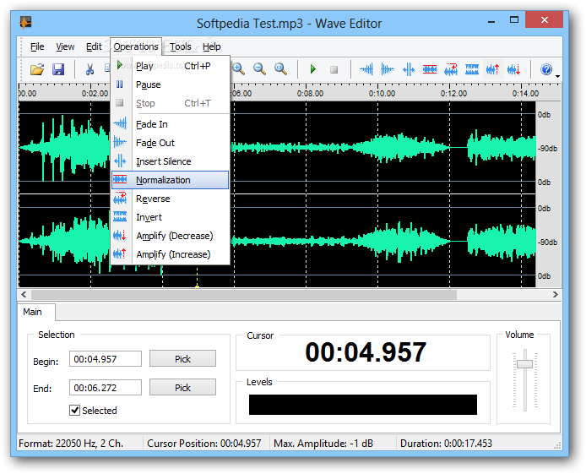Select Insert Silence from the menu
Image resolution: width=586 pixels, height=474 pixels.
click(x=170, y=161)
